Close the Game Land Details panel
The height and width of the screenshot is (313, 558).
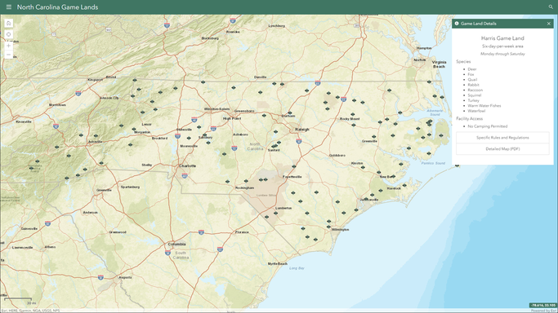tap(548, 24)
